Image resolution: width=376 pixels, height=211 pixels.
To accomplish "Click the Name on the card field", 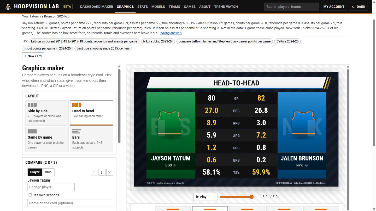I will pyautogui.click(x=70, y=203).
